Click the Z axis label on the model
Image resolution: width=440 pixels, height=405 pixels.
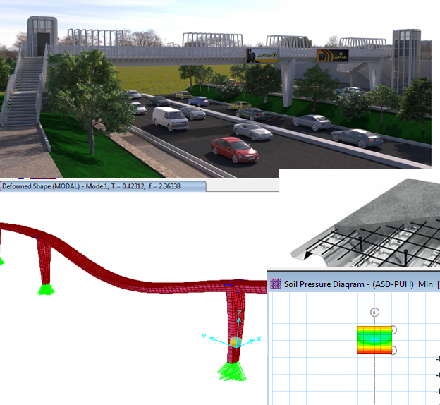click(x=240, y=313)
